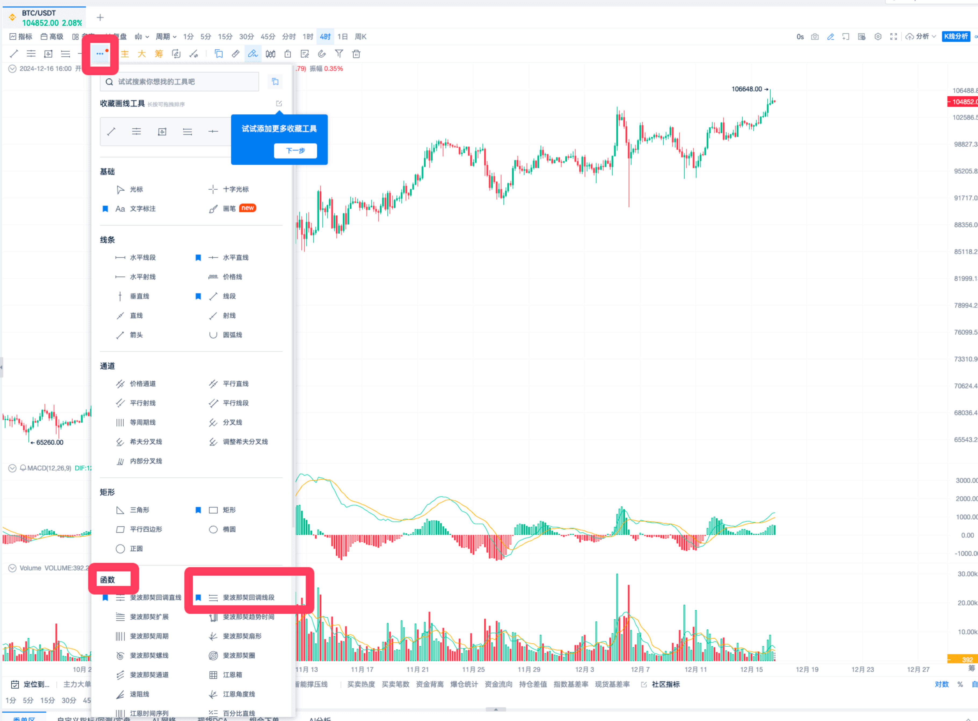
Task: Open the 高级 advanced button
Action: (x=52, y=37)
